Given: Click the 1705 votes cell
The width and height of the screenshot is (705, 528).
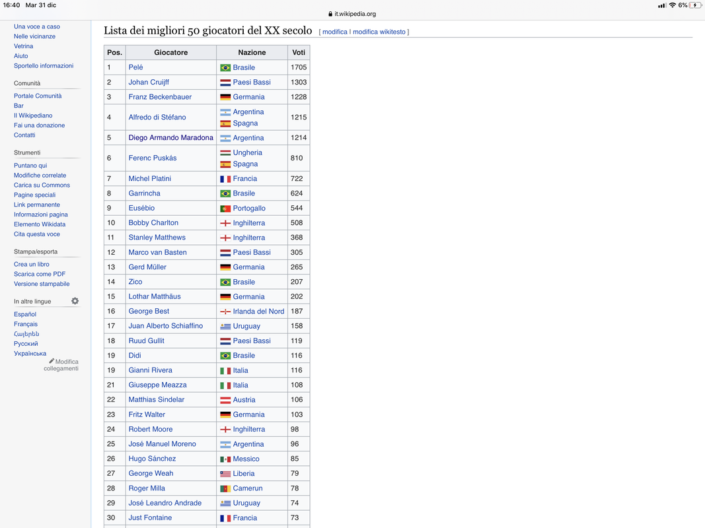Looking at the screenshot, I should point(299,67).
